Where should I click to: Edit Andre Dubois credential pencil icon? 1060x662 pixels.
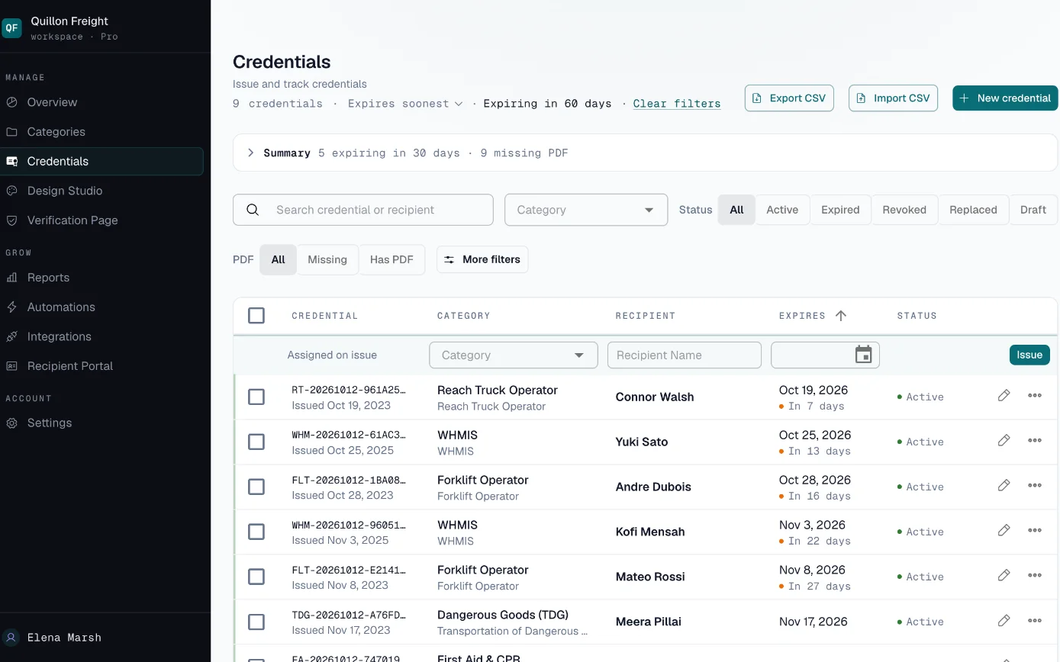tap(1004, 485)
